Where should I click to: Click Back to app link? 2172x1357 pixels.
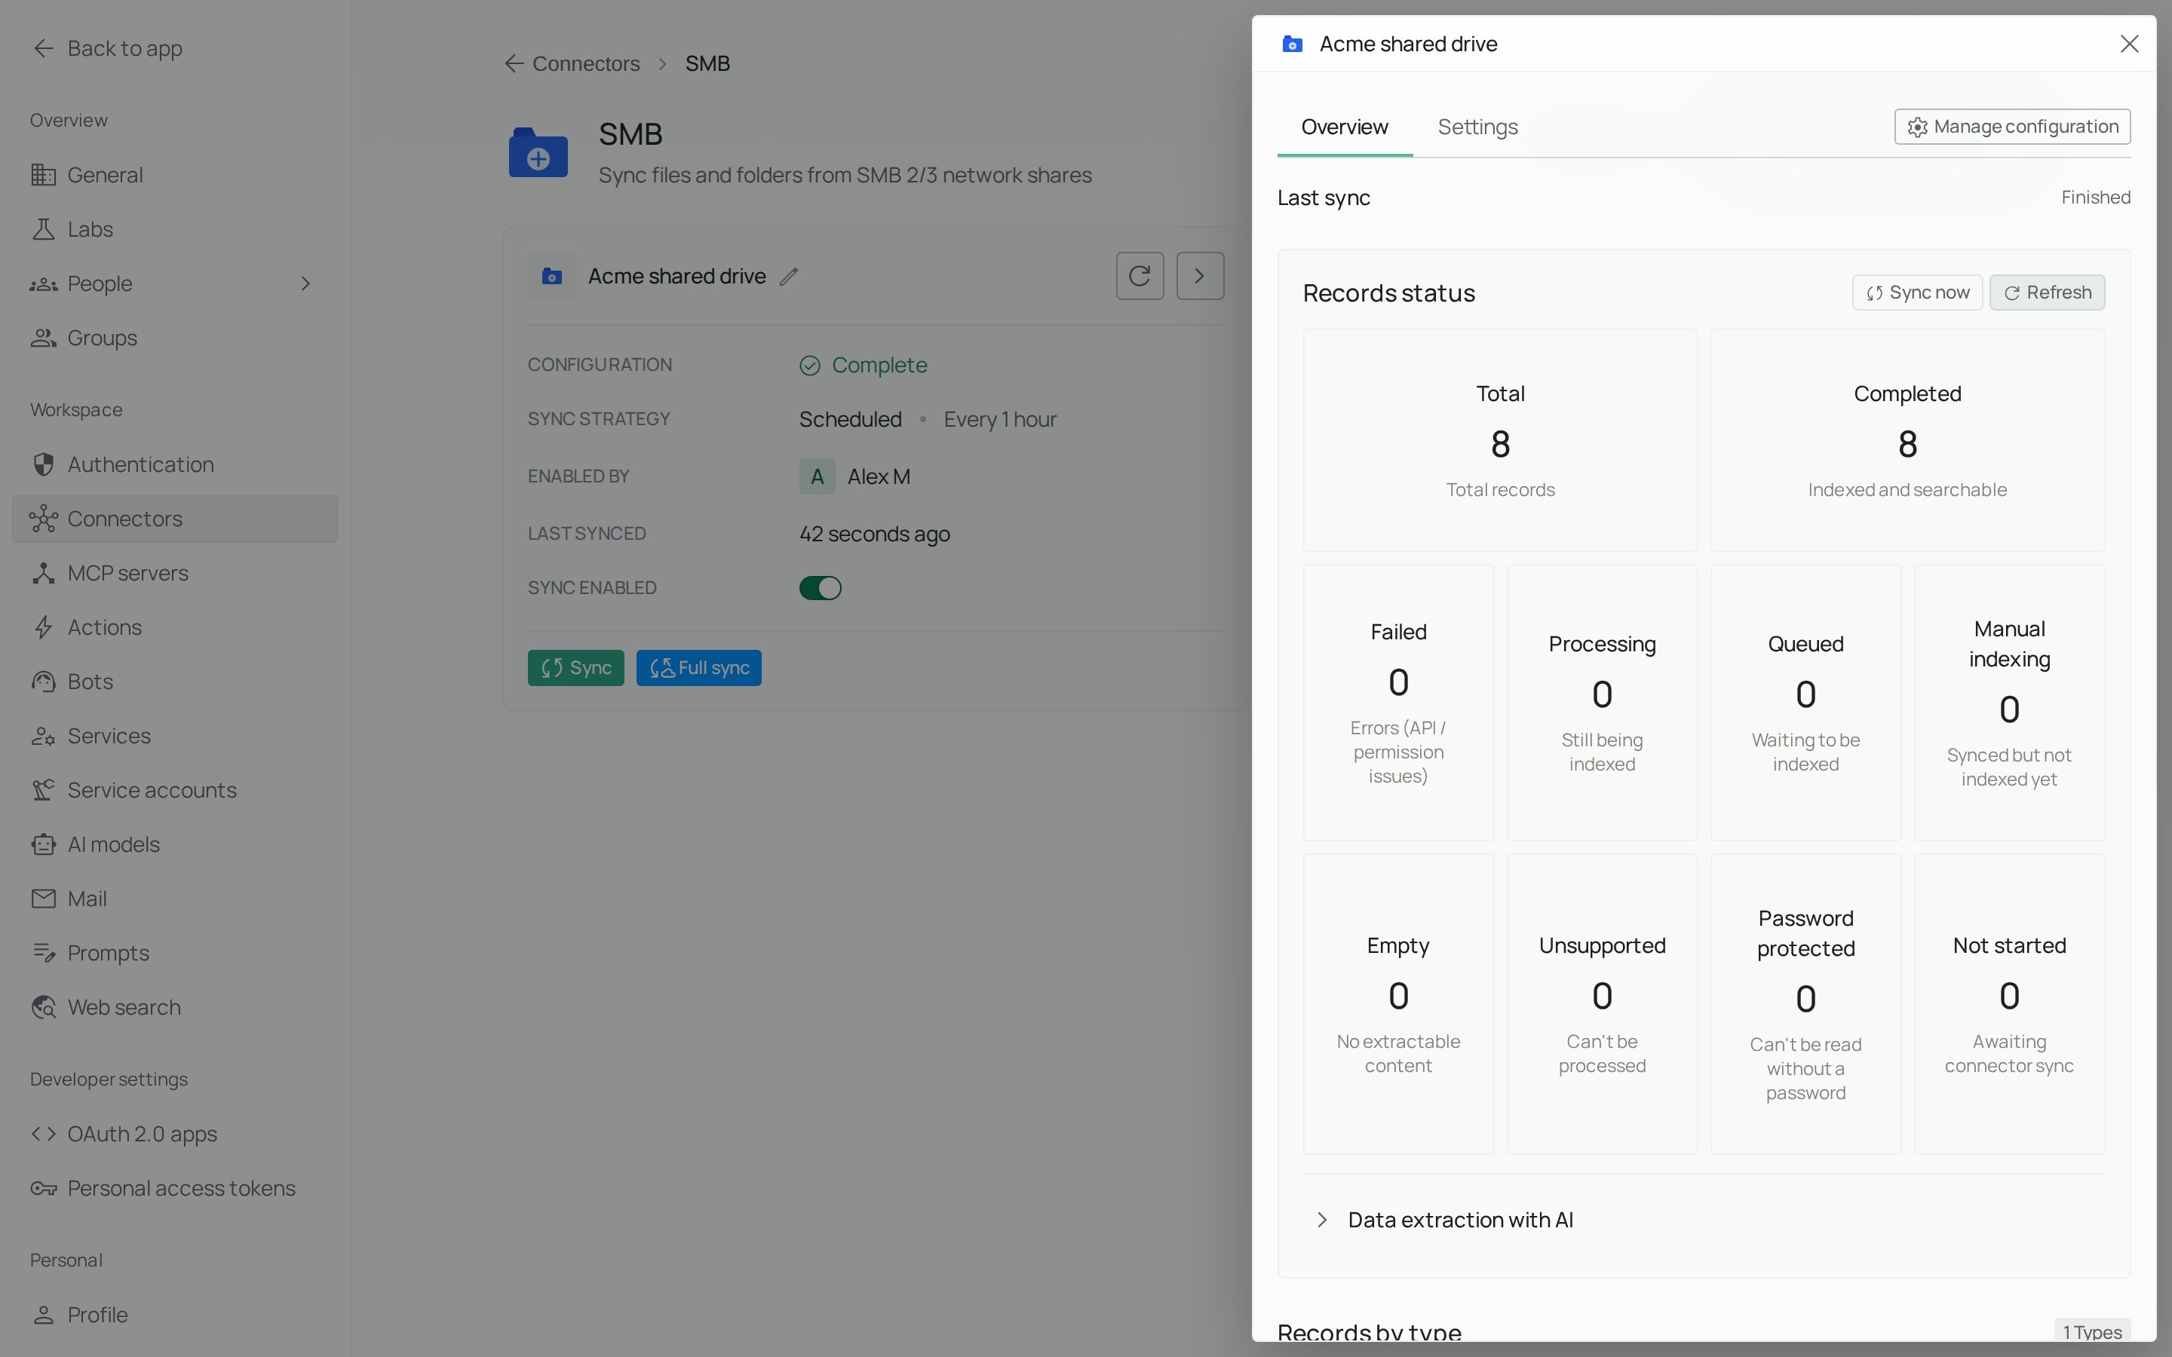click(108, 48)
